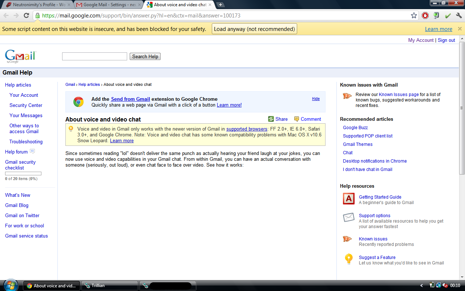465x291 pixels.
Task: Click the Gmail security checklist progress bar
Action: coord(23,174)
